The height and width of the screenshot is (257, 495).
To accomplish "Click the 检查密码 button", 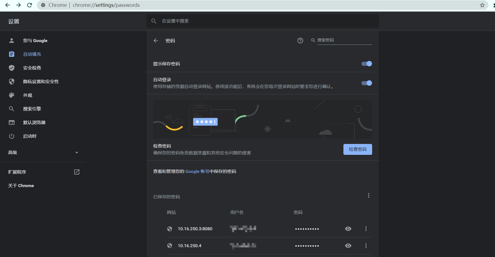I will point(358,149).
